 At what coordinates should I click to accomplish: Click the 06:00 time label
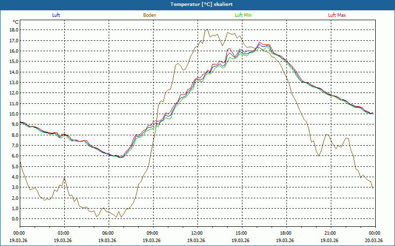pyautogui.click(x=109, y=233)
